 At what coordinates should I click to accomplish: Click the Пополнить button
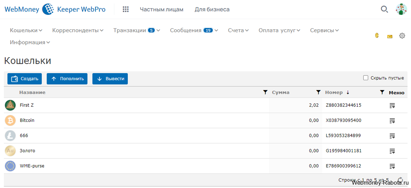(x=67, y=79)
